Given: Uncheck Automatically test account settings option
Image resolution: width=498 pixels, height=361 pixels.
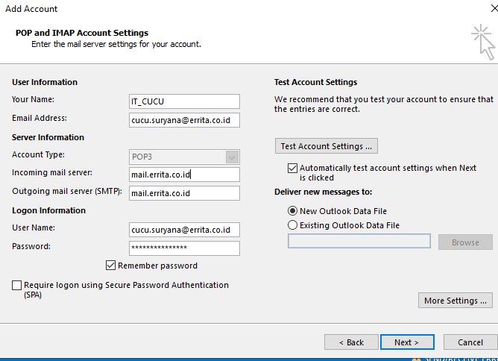Looking at the screenshot, I should click(x=292, y=169).
